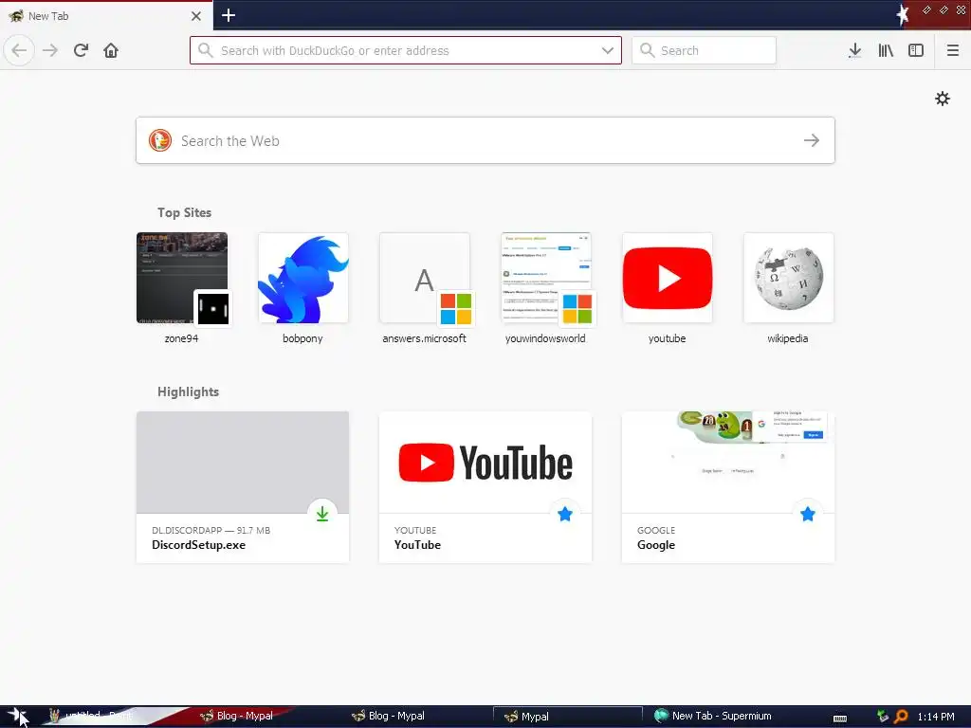Screen dimensions: 971x728
Task: Open new tab page settings gear
Action: (x=942, y=99)
